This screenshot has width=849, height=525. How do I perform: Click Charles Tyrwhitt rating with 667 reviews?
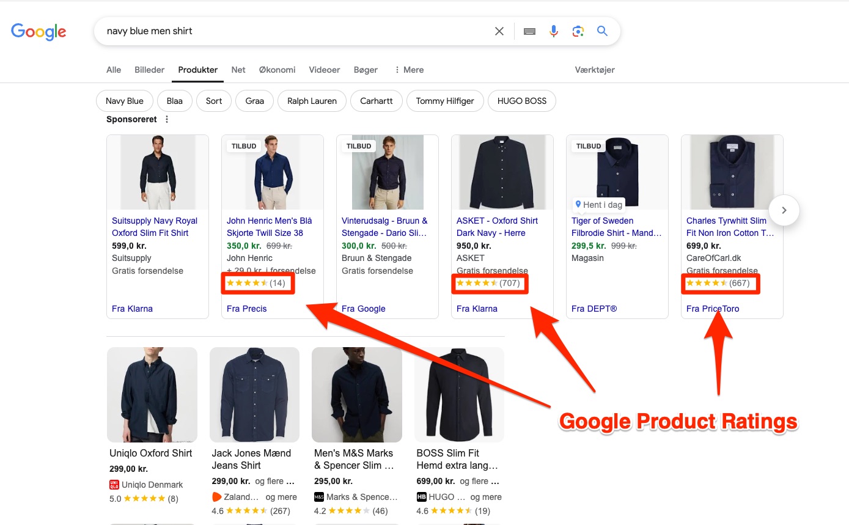coord(719,283)
